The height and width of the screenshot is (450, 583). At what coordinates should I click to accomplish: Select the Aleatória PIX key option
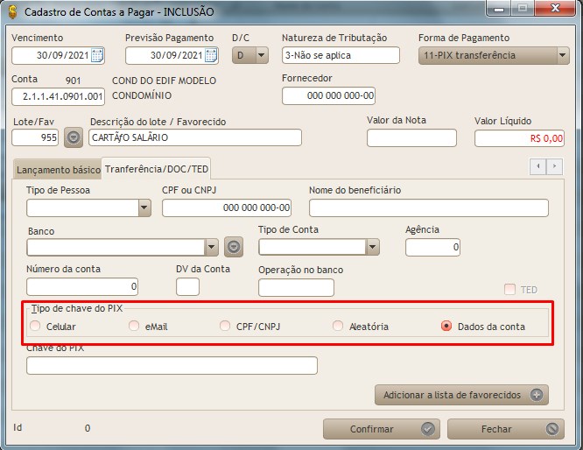point(338,327)
